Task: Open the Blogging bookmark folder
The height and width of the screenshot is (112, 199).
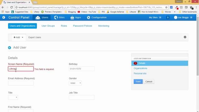Action: tap(70, 12)
